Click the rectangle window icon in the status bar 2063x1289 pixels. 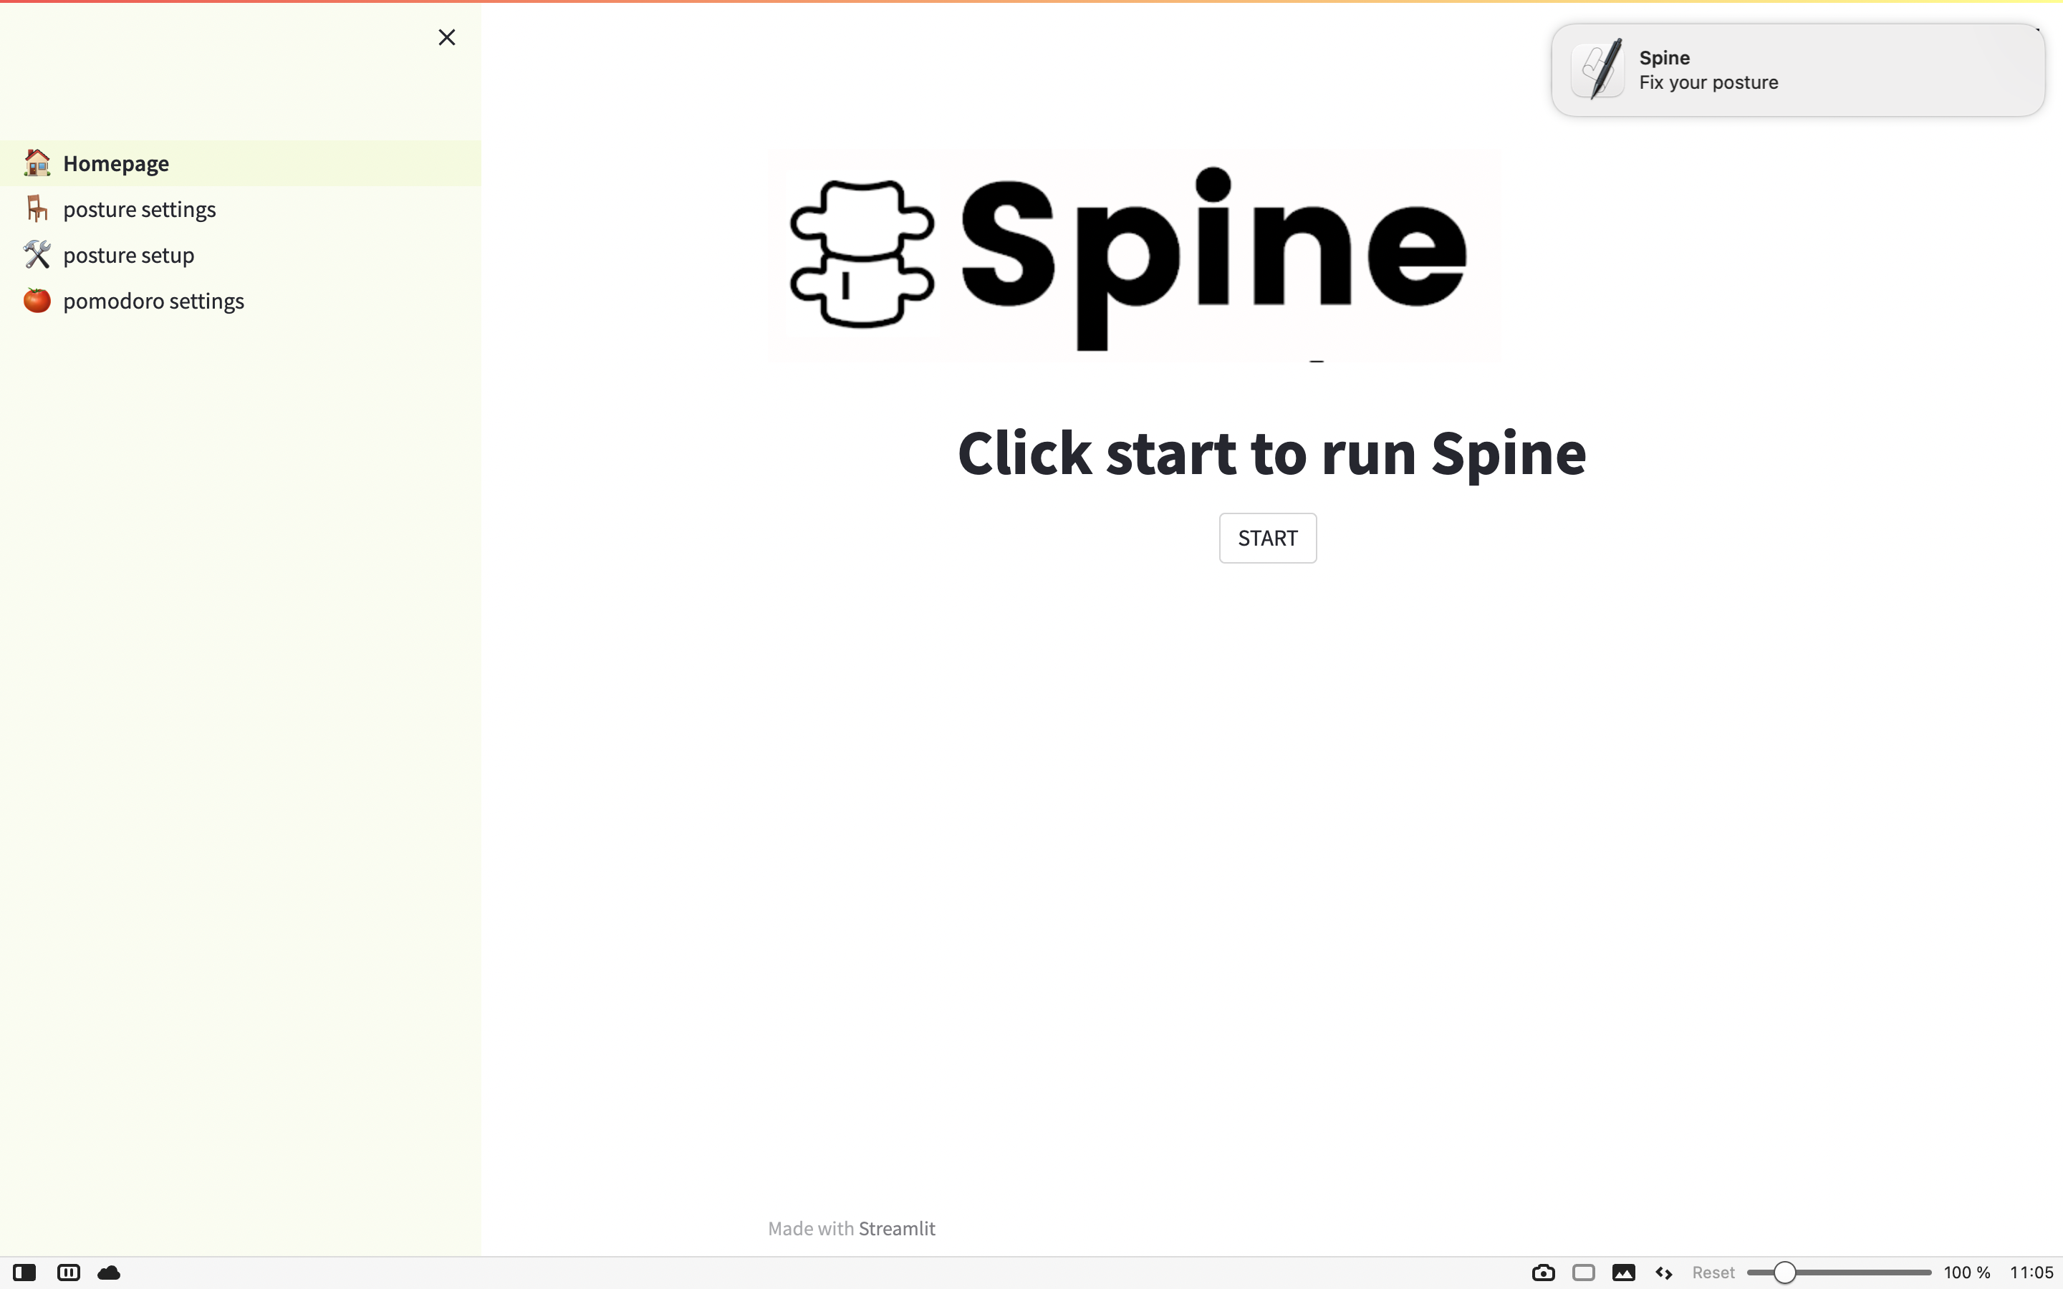point(1583,1273)
